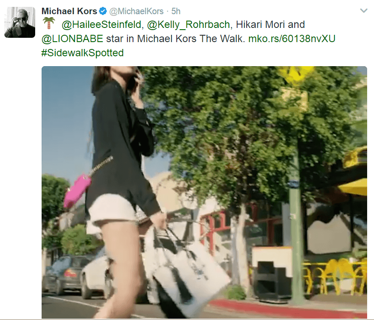Click the yellow umbrella in the video
Screen dimensions: 374x320
[353, 187]
